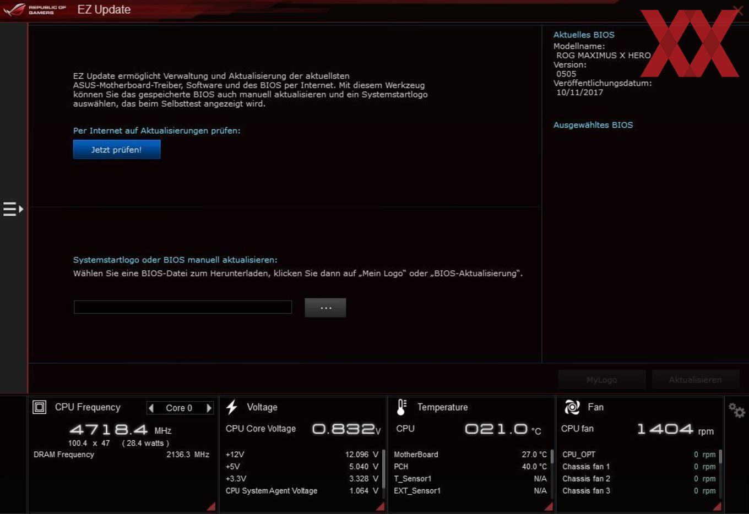
Task: Click the EXT_Sensor1 row
Action: click(470, 491)
